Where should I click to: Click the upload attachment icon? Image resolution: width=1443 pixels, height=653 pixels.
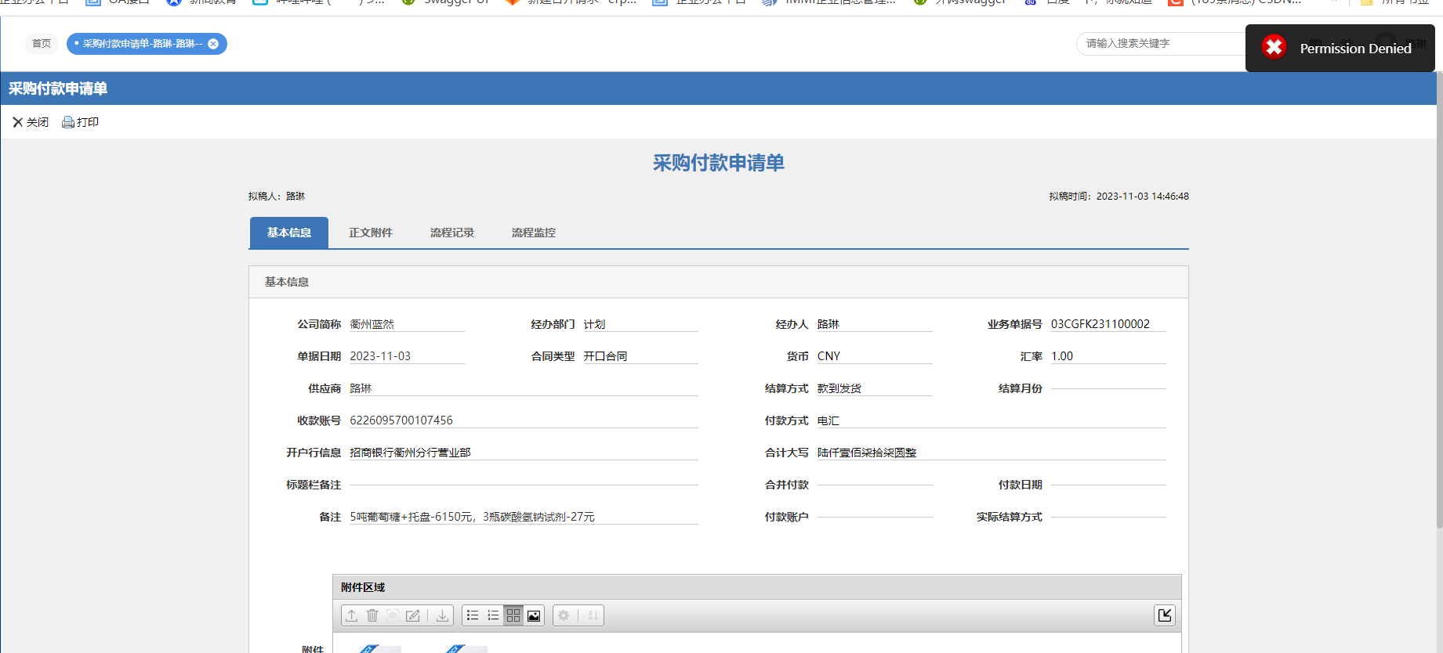(x=352, y=615)
